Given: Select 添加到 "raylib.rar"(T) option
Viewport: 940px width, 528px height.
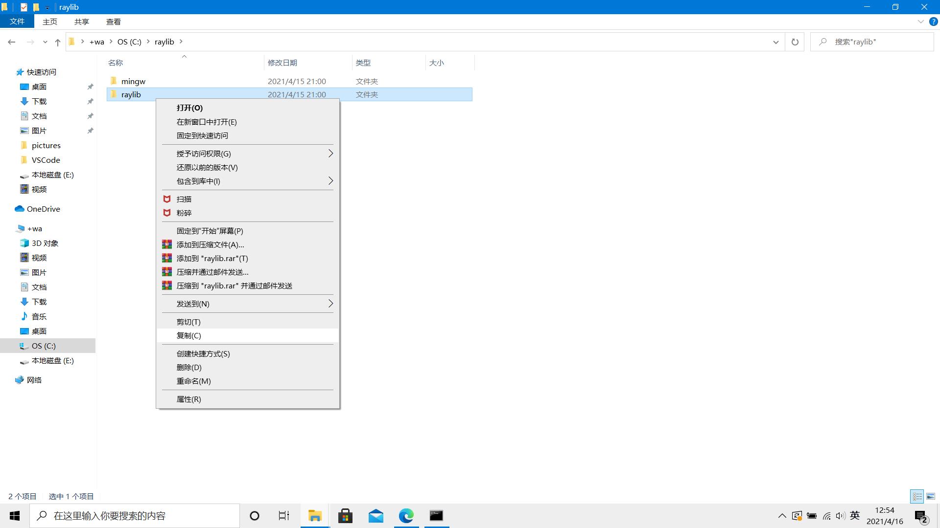Looking at the screenshot, I should click(x=212, y=258).
